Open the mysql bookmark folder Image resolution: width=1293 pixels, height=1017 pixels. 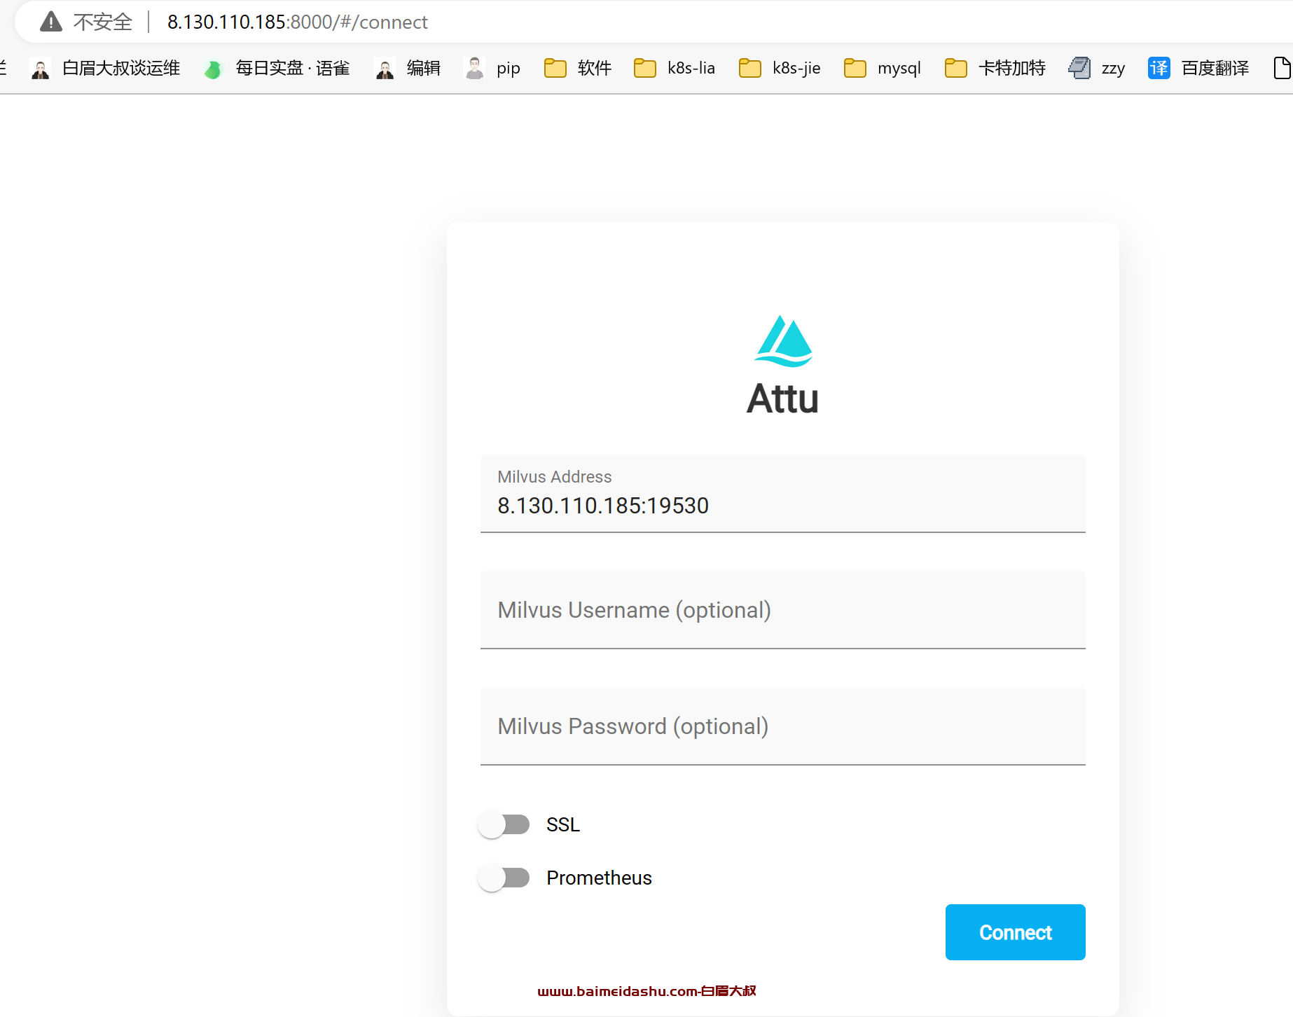coord(883,68)
